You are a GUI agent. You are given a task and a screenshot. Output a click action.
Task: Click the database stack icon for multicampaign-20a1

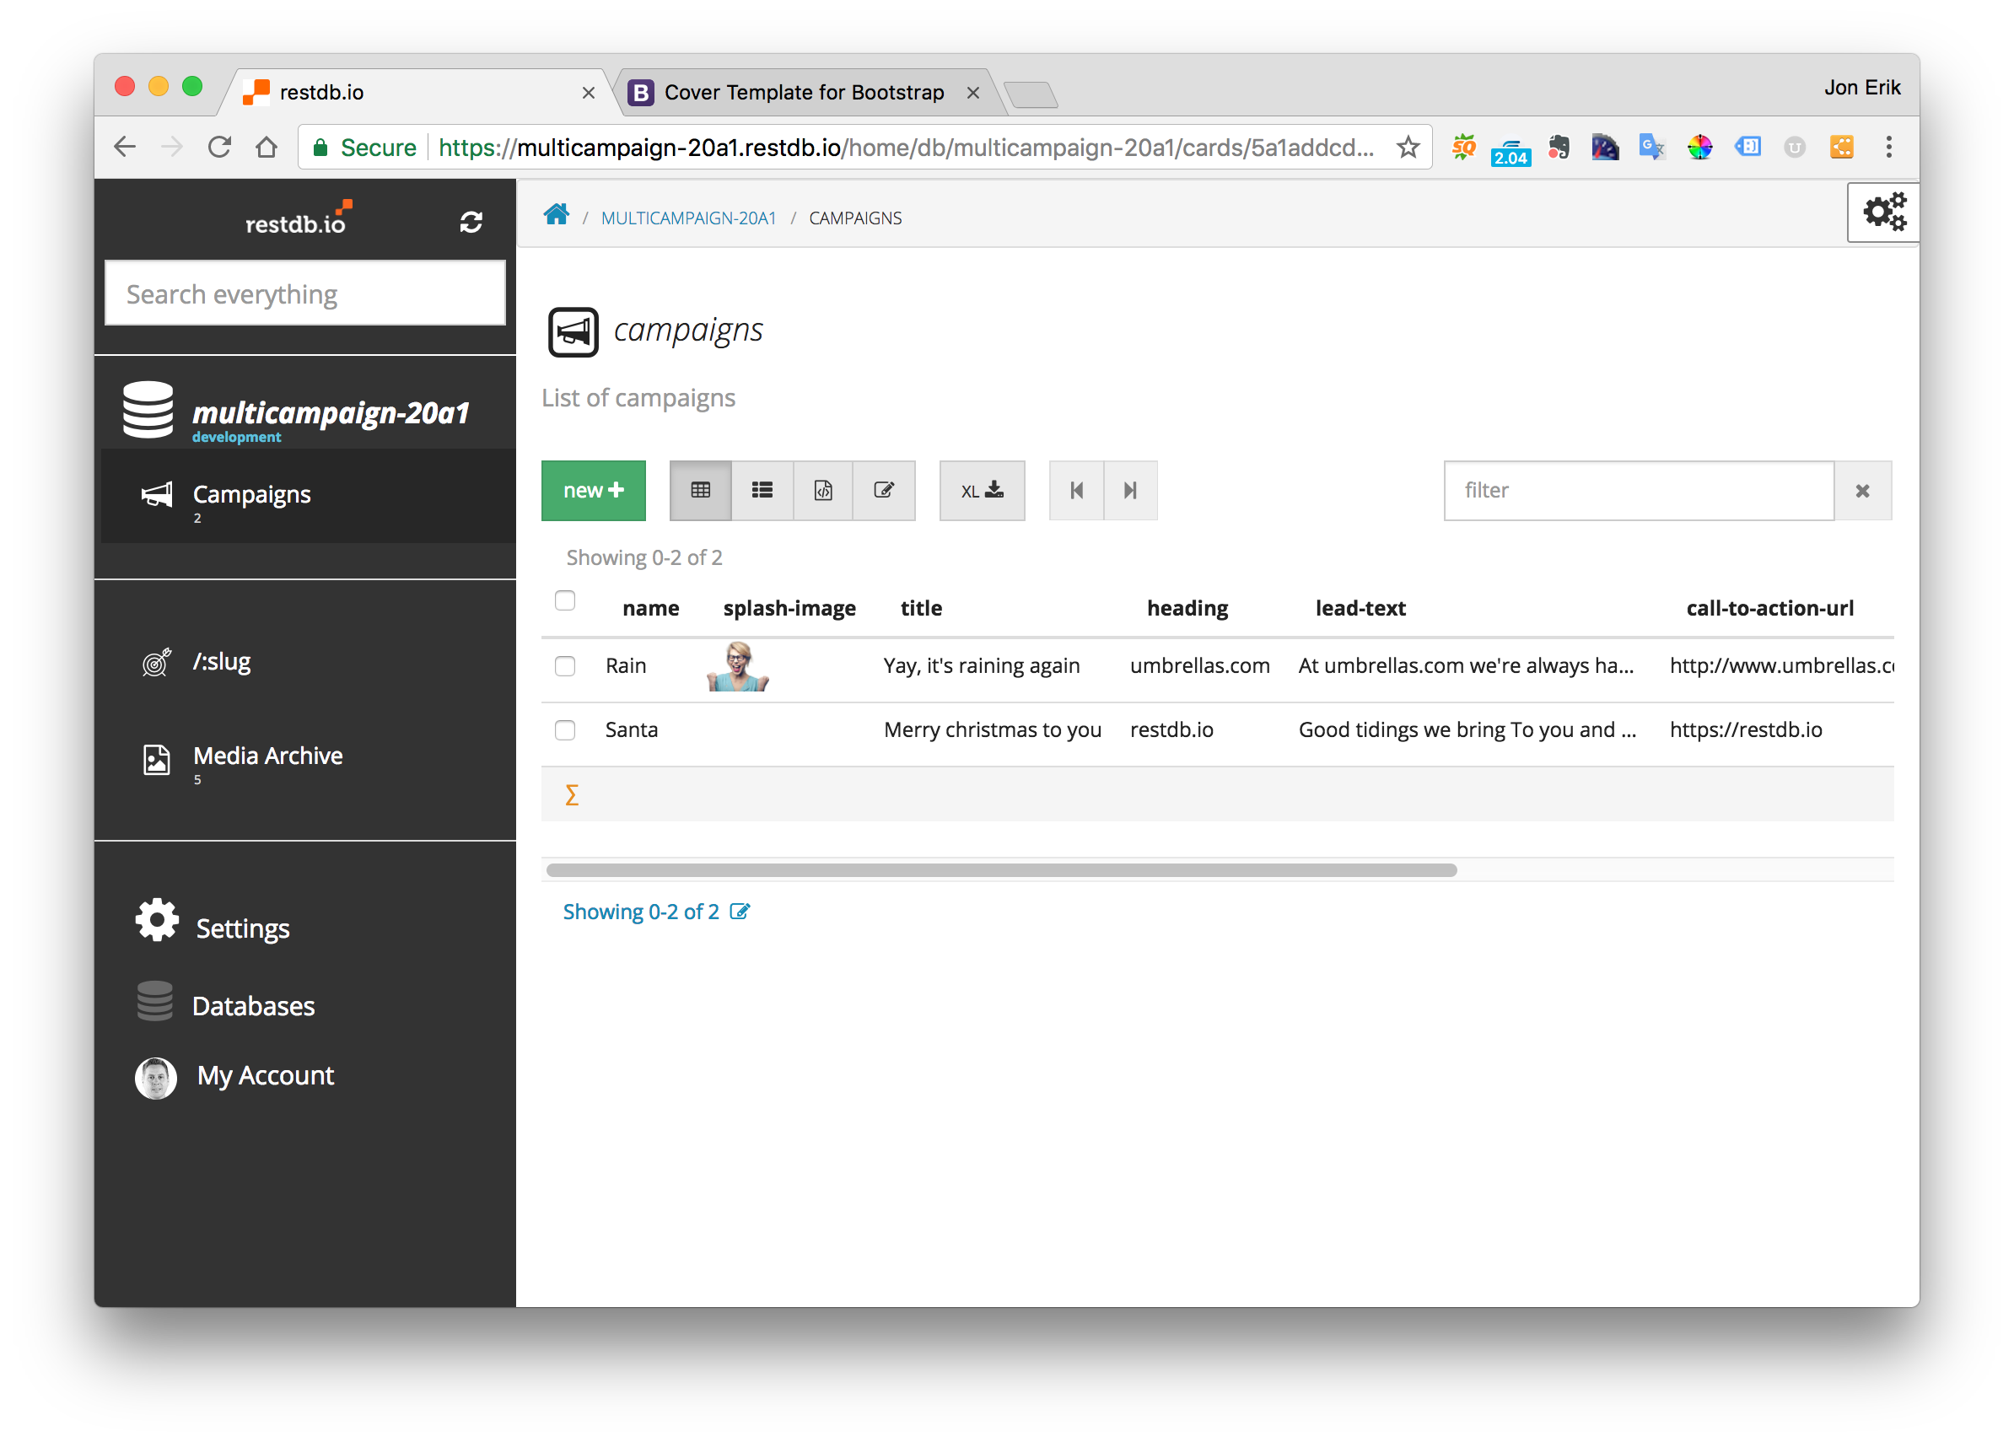pos(148,409)
